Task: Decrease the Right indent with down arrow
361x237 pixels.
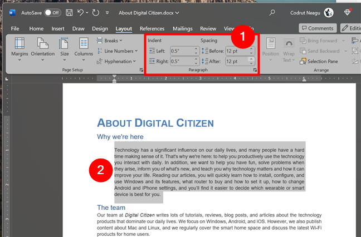Action: coord(196,63)
